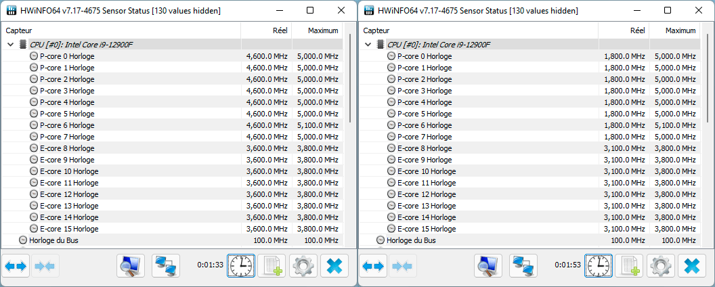The height and width of the screenshot is (287, 715).
Task: Open sensor settings gear in the 0:01:33 window
Action: pos(303,267)
